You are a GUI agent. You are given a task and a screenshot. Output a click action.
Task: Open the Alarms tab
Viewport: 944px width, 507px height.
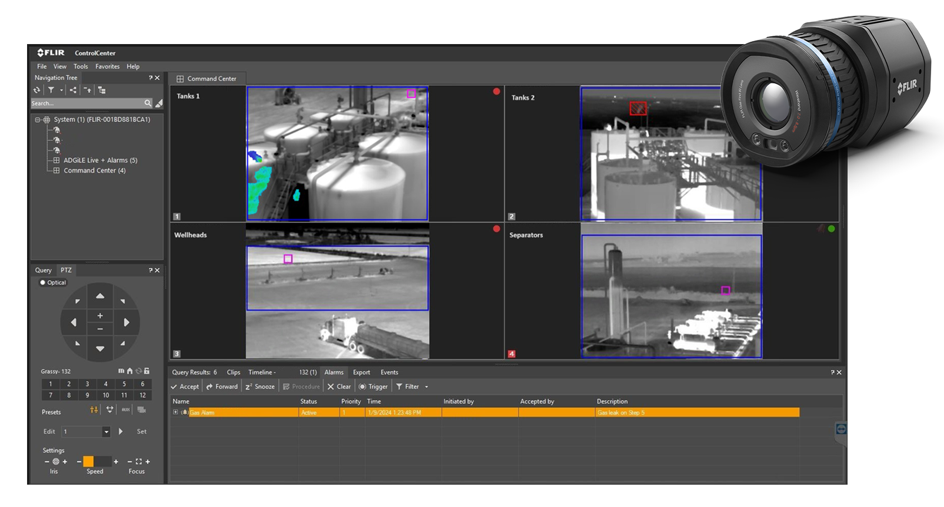(x=334, y=372)
